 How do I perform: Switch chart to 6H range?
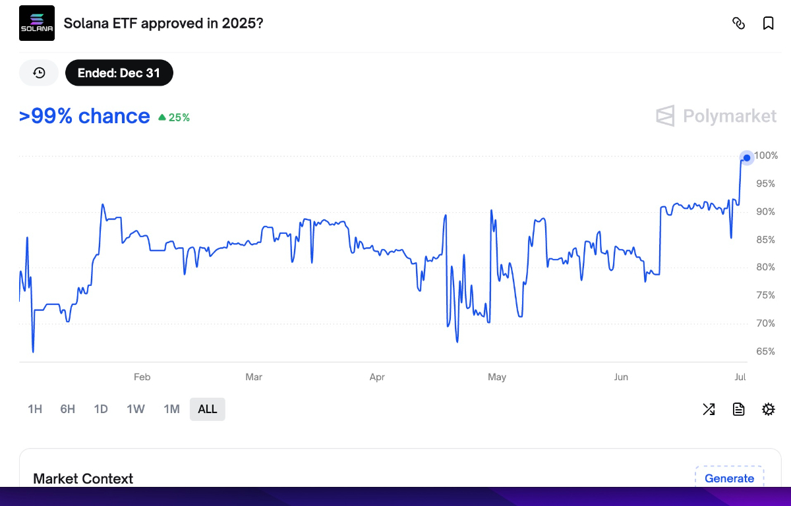point(68,409)
